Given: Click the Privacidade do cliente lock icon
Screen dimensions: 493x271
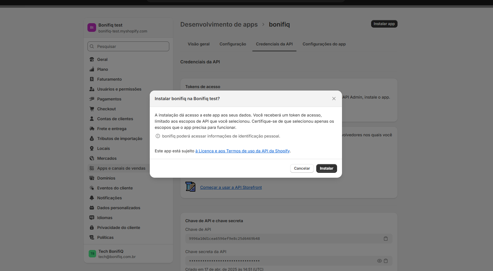Looking at the screenshot, I should [x=92, y=227].
